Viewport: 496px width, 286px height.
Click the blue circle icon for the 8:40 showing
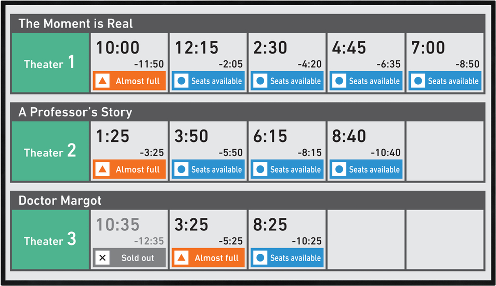click(339, 170)
